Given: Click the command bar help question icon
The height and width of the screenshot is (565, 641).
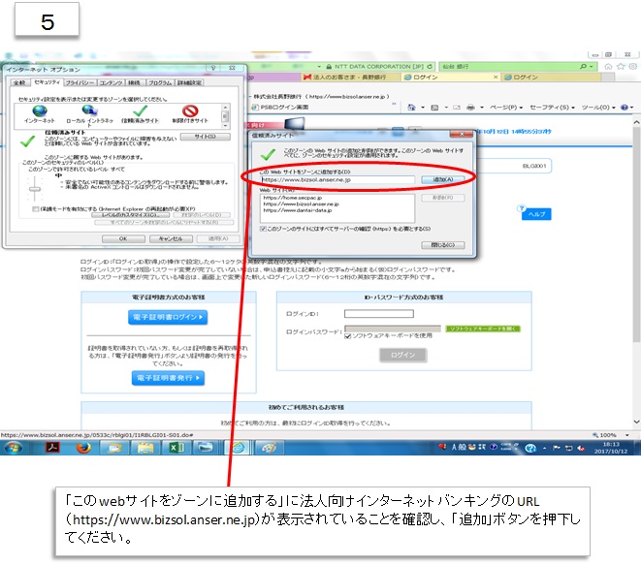Looking at the screenshot, I should click(x=625, y=108).
